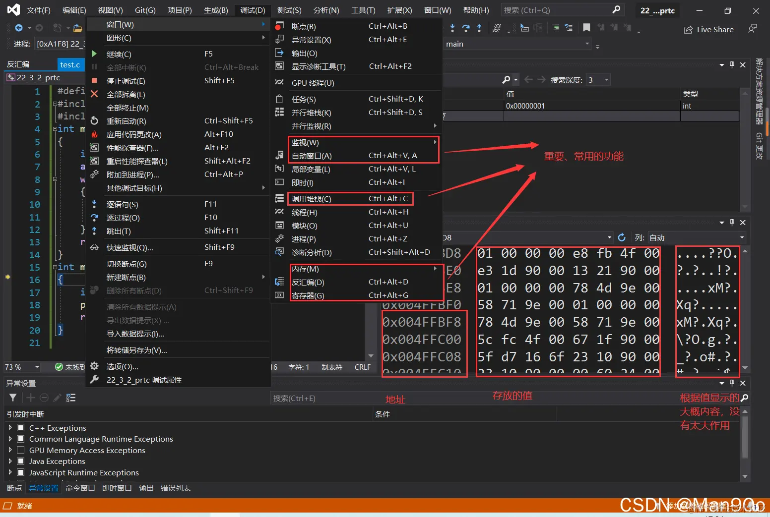Click the Breakpoints (断点) window icon in submenu
The height and width of the screenshot is (517, 770).
(x=280, y=26)
